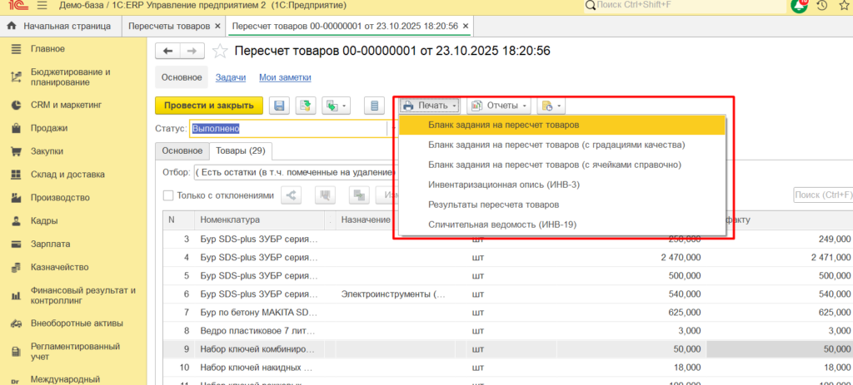Select blank с градациями качества
The image size is (853, 385).
[562, 145]
